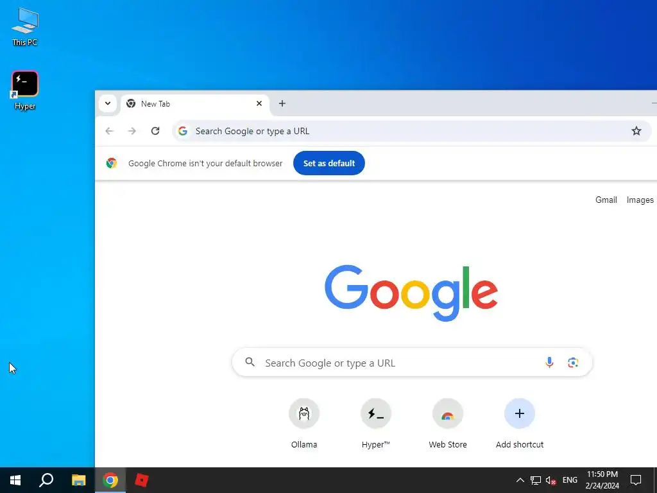Click the search magnifier in Google search box

[250, 362]
